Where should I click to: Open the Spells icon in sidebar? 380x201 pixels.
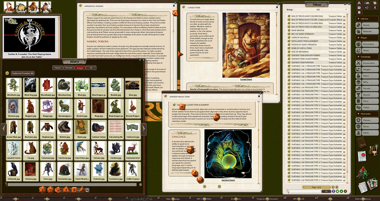pyautogui.click(x=358, y=133)
